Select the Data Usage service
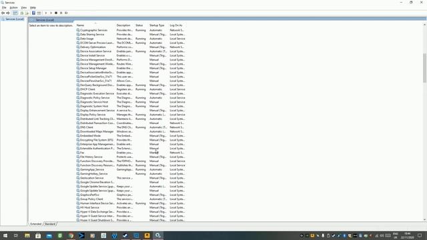Image resolution: width=427 pixels, height=240 pixels. coord(131,39)
